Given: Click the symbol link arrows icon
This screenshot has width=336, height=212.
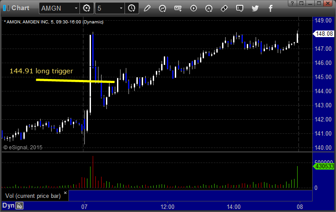Looking at the screenshot, I should (224, 8).
